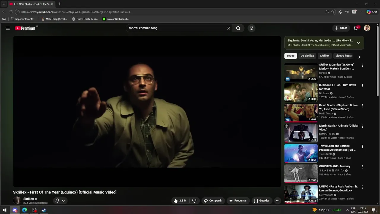Open Edge split screen apps icon
380x214 pixels.
coord(327,12)
